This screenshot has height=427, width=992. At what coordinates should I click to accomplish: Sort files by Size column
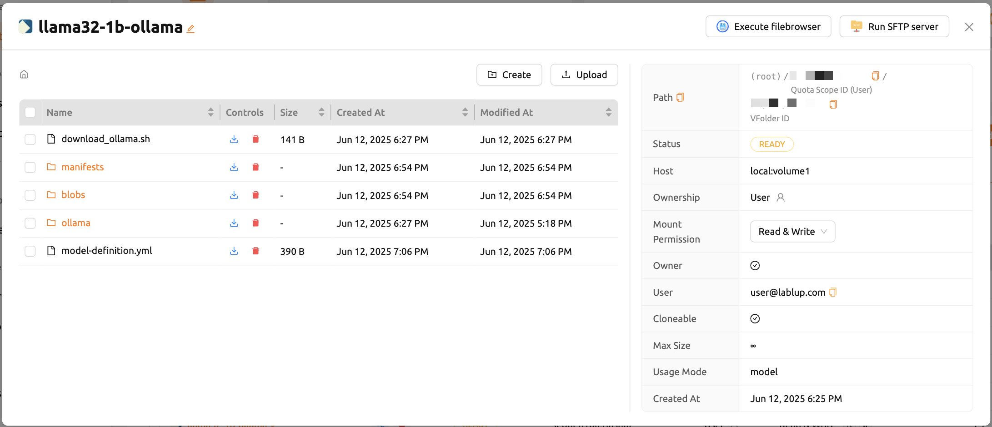pyautogui.click(x=302, y=112)
